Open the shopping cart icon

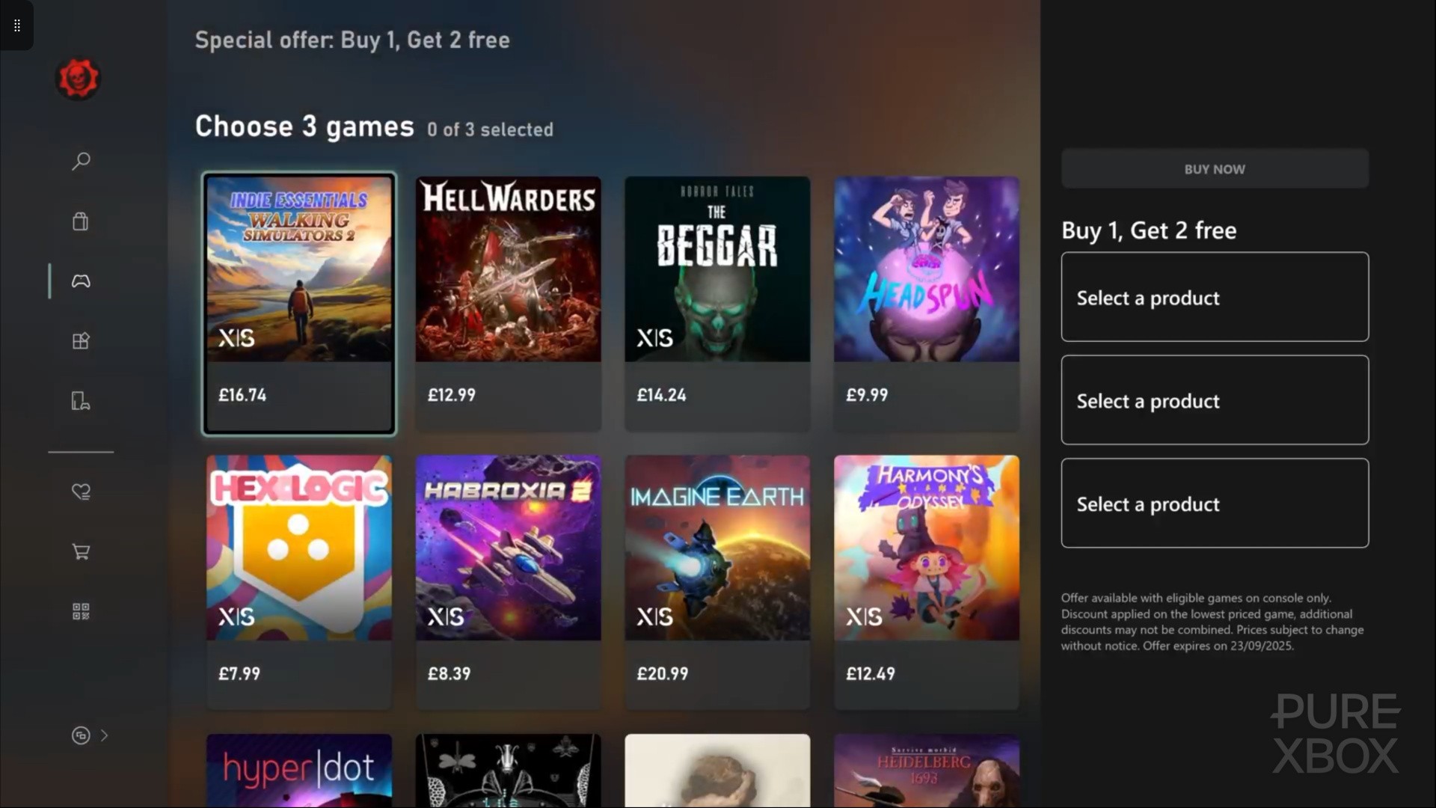(81, 551)
